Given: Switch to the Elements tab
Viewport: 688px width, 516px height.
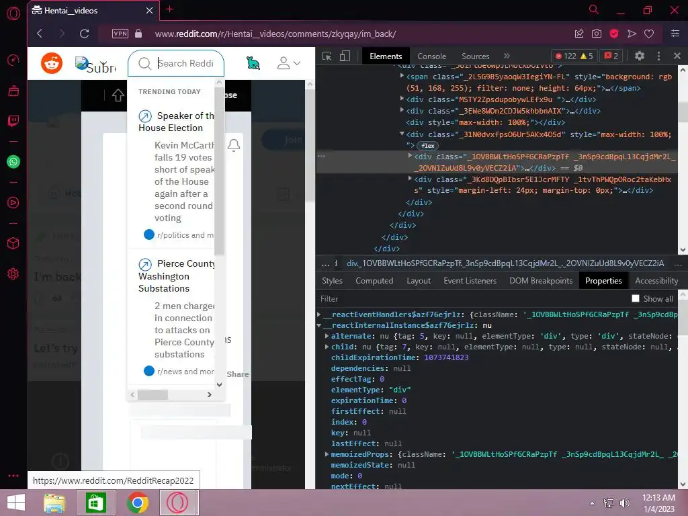Looking at the screenshot, I should click(x=386, y=56).
